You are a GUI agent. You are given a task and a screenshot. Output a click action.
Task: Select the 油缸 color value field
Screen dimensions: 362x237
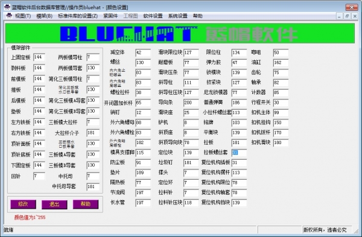pyautogui.click(x=281, y=62)
